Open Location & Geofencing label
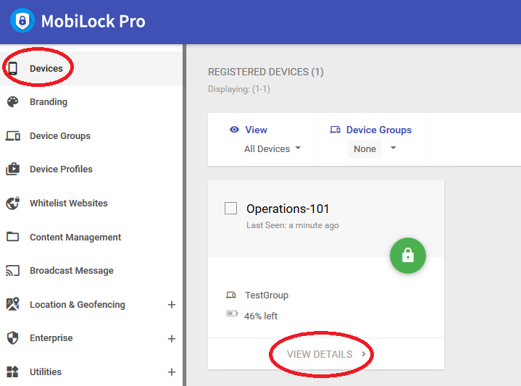This screenshot has height=386, width=521. coord(78,304)
